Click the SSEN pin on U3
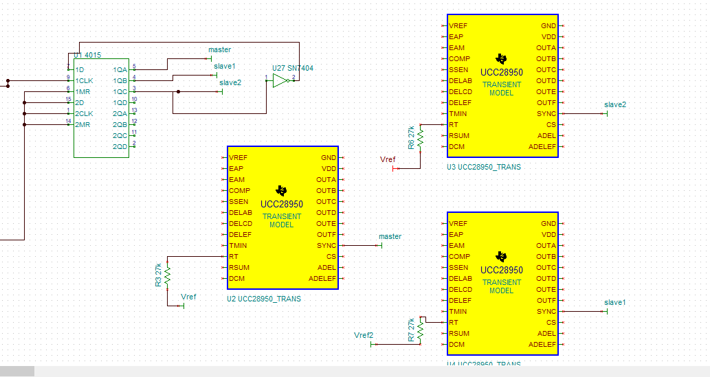This screenshot has height=377, width=710. click(x=458, y=69)
